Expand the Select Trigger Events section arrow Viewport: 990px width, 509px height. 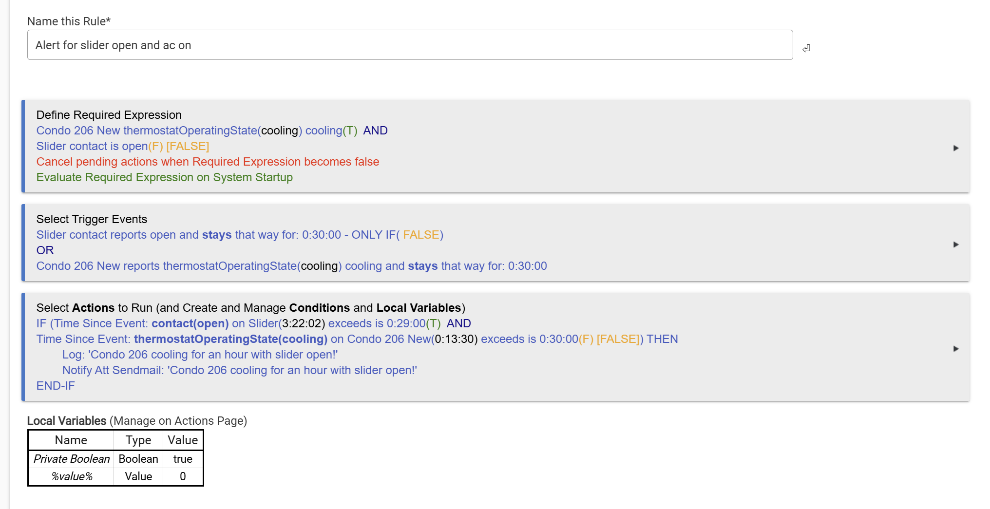[x=956, y=244]
